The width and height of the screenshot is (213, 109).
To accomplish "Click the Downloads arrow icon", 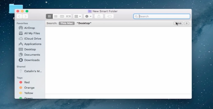I will 21,60.
